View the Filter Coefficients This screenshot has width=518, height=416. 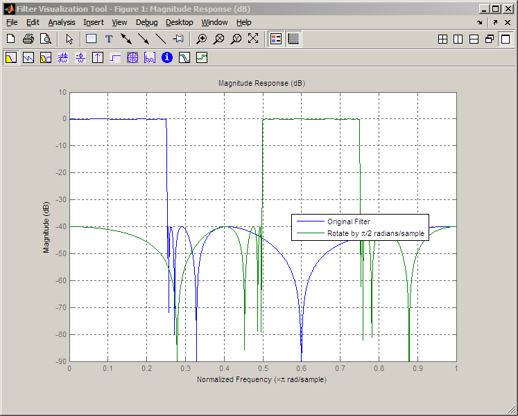(150, 57)
